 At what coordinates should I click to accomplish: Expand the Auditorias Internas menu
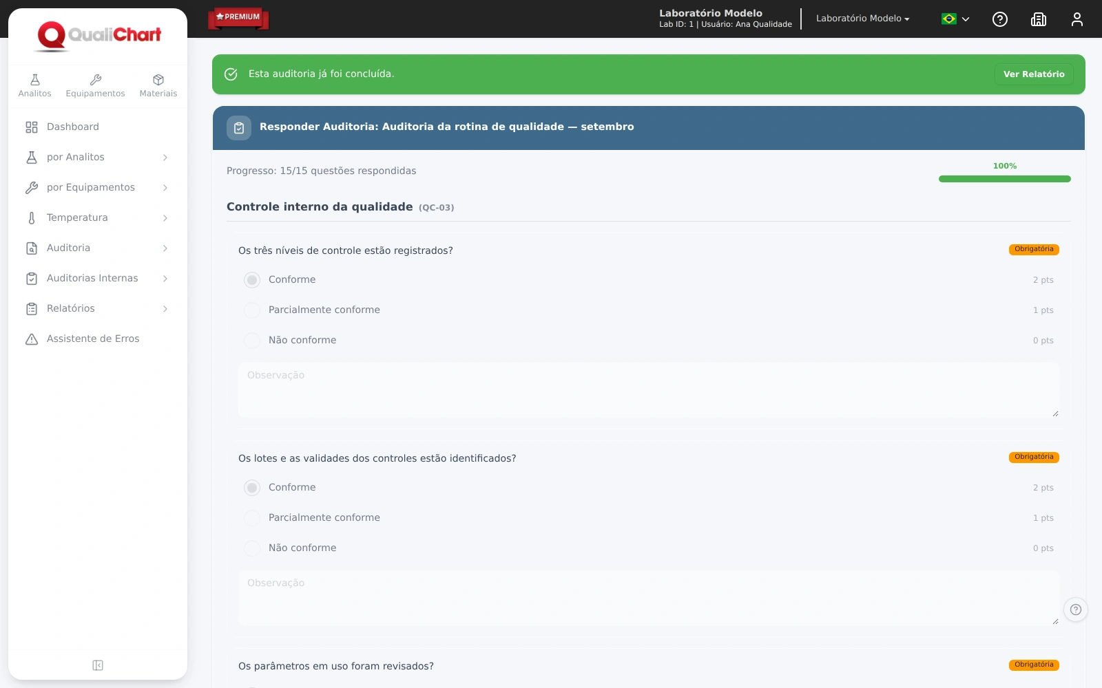coord(98,279)
